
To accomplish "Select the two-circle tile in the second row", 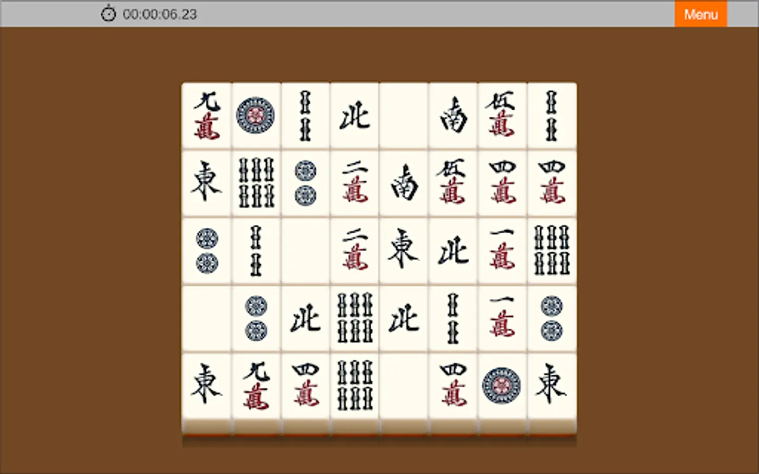I will 305,183.
